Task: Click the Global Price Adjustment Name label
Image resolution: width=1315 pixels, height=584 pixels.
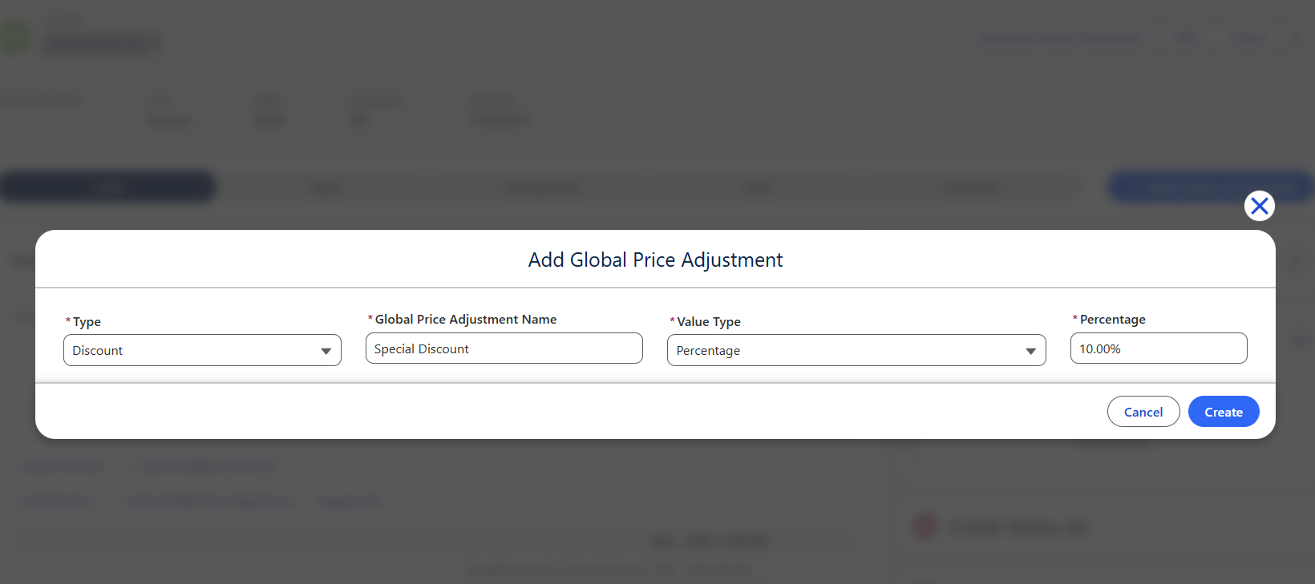Action: coord(466,319)
